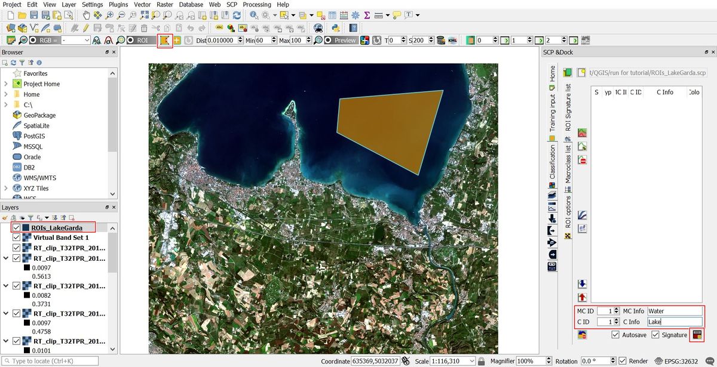Open the SCP menu
Viewport: 717px width, 367px height.
[232, 5]
